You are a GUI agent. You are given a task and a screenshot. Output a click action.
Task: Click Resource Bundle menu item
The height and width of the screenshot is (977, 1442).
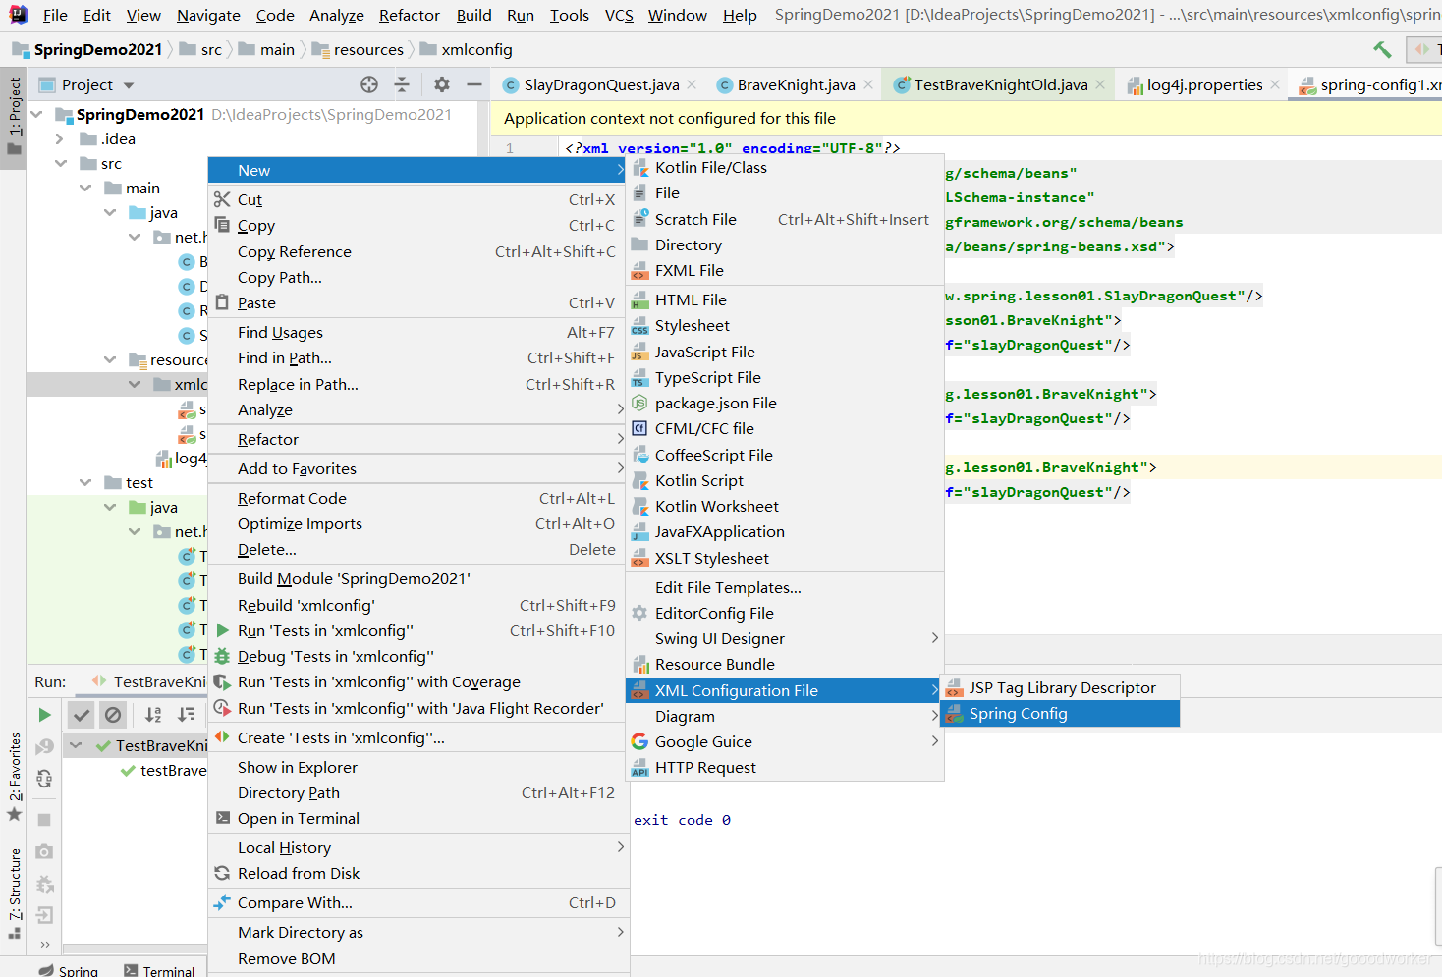785,664
